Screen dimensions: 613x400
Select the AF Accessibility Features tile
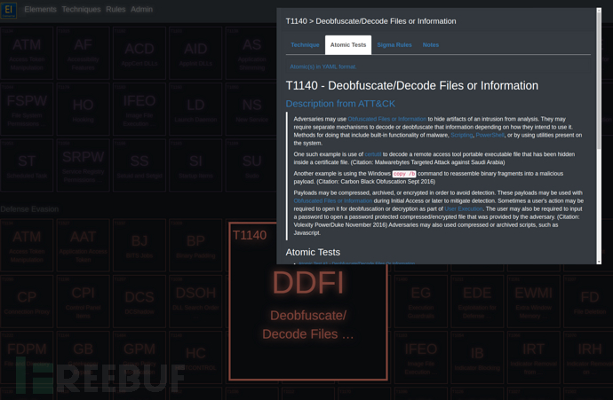point(83,53)
